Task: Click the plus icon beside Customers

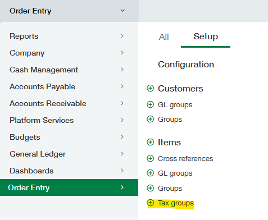Action: (x=150, y=88)
